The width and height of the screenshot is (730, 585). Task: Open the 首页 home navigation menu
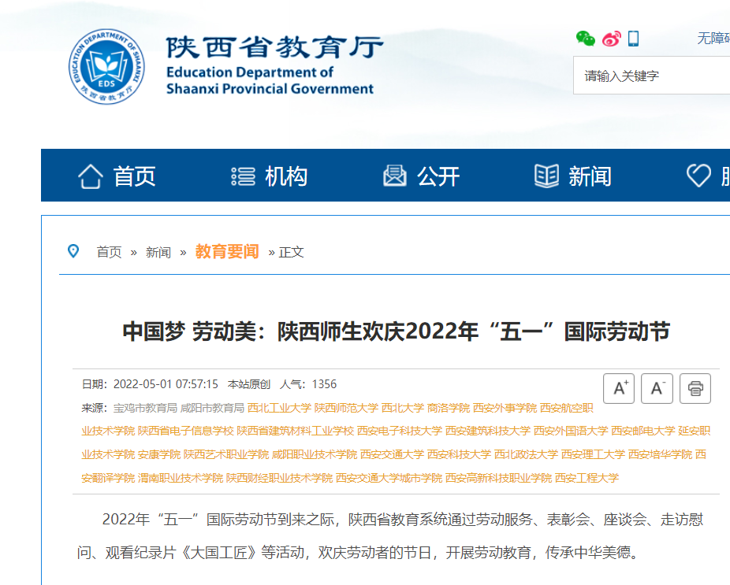(117, 176)
